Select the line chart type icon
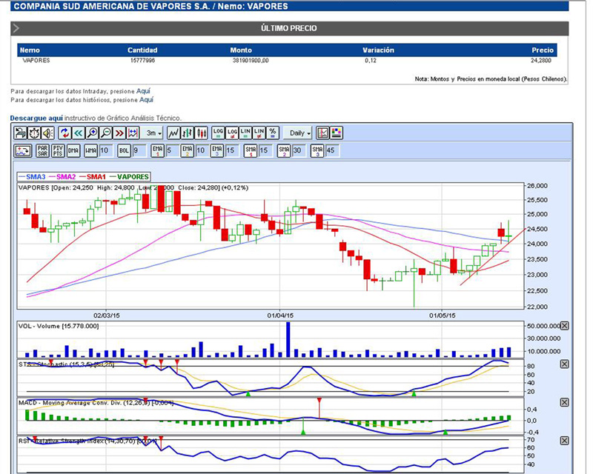Screen dimensions: 593x474 click(173, 133)
